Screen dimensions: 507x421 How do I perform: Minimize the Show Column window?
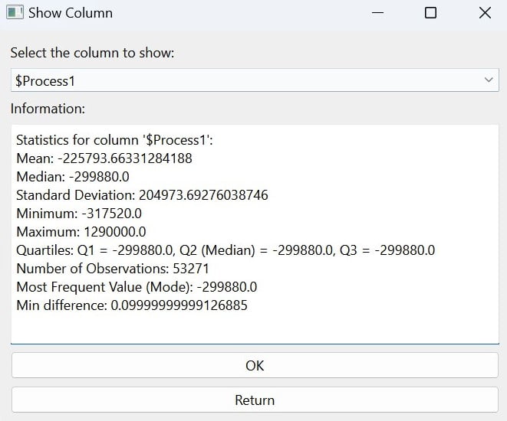tap(377, 13)
